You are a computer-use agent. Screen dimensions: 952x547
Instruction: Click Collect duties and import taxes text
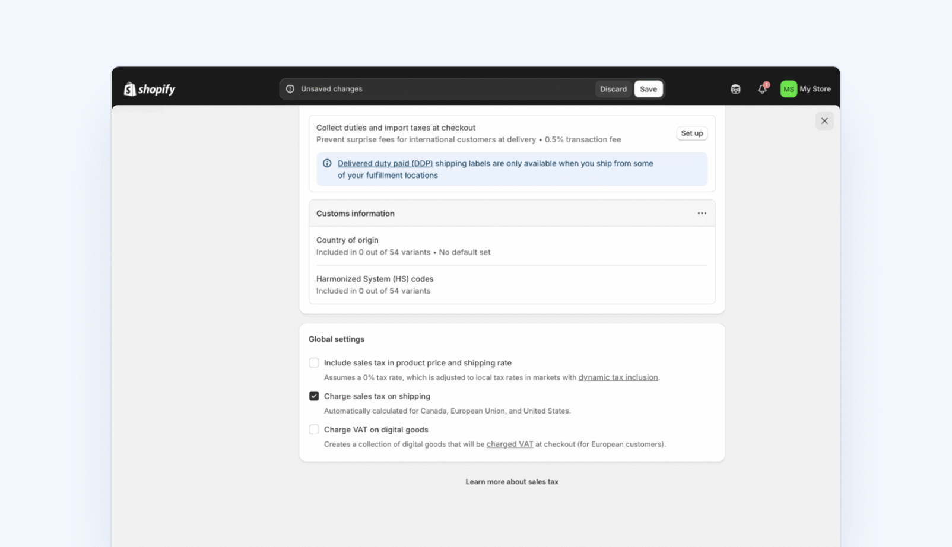(396, 128)
